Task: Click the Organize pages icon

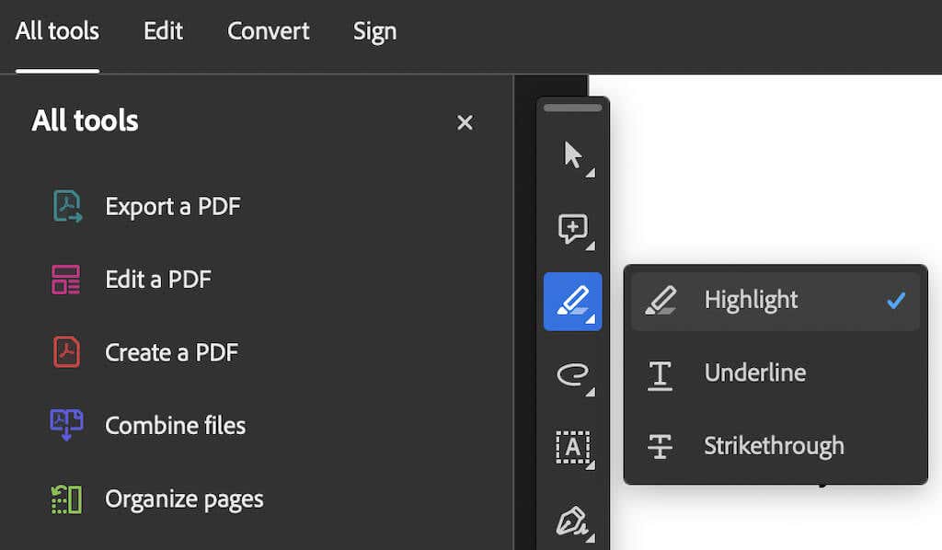Action: click(x=66, y=499)
